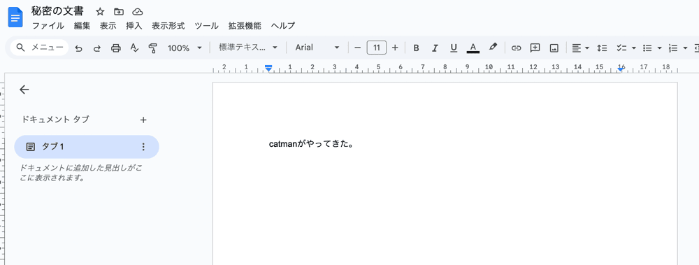Open the Arial font dropdown
This screenshot has width=699, height=265.
[317, 48]
